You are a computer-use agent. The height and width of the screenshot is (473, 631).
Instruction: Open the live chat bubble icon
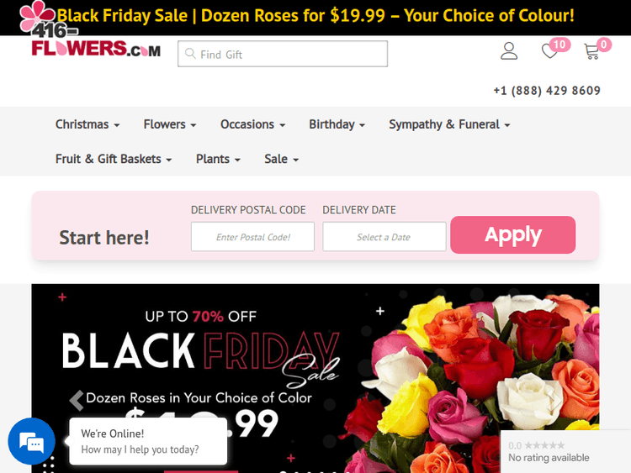coord(31,441)
